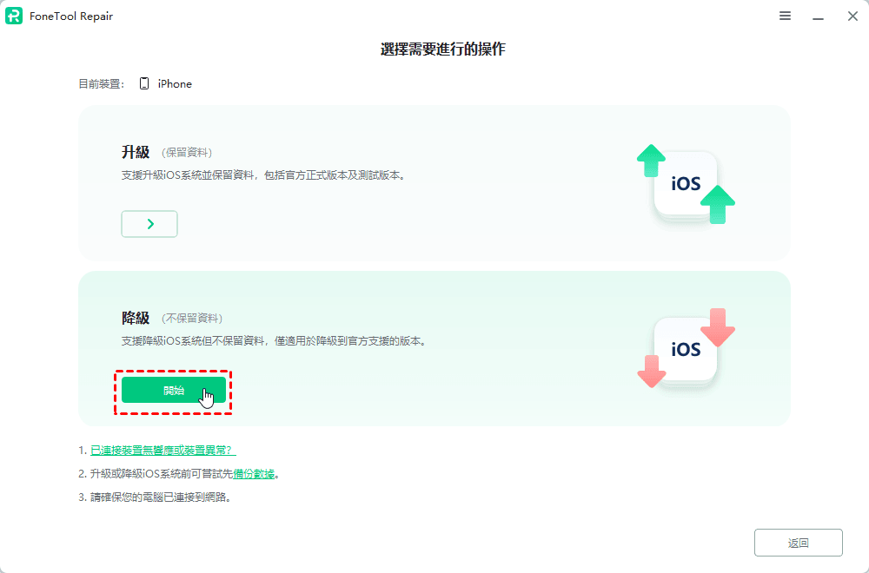Close the FoneTool Repair window
Screen dimensions: 869x573
point(852,16)
